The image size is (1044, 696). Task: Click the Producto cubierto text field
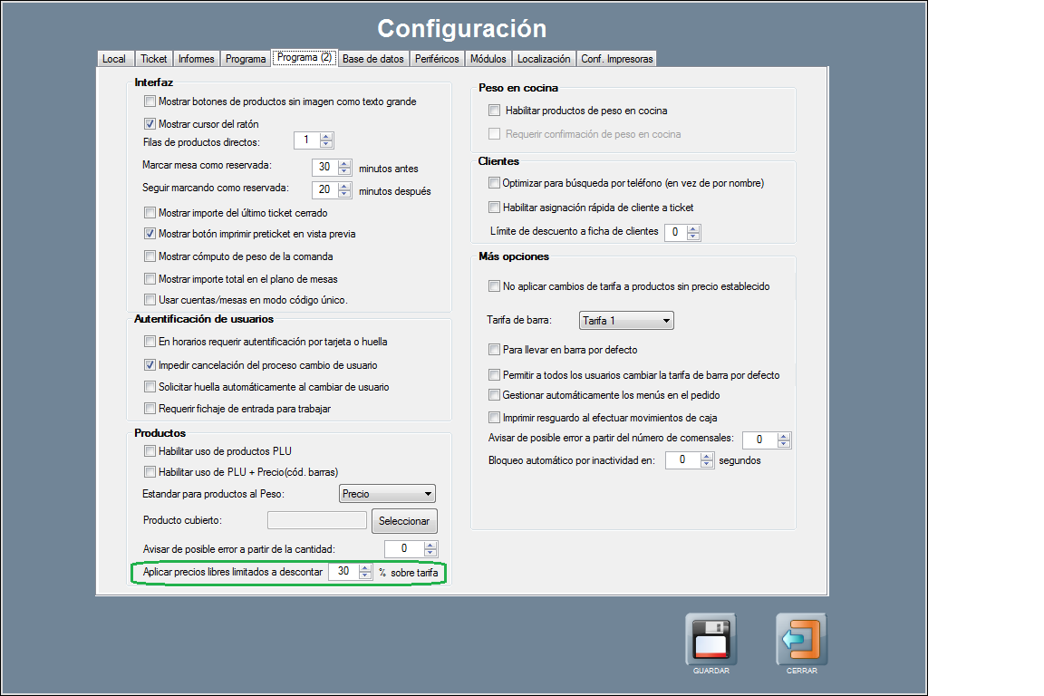click(317, 520)
